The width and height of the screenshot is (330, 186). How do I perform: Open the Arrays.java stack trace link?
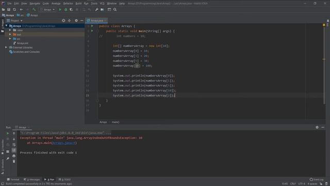pyautogui.click(x=64, y=143)
